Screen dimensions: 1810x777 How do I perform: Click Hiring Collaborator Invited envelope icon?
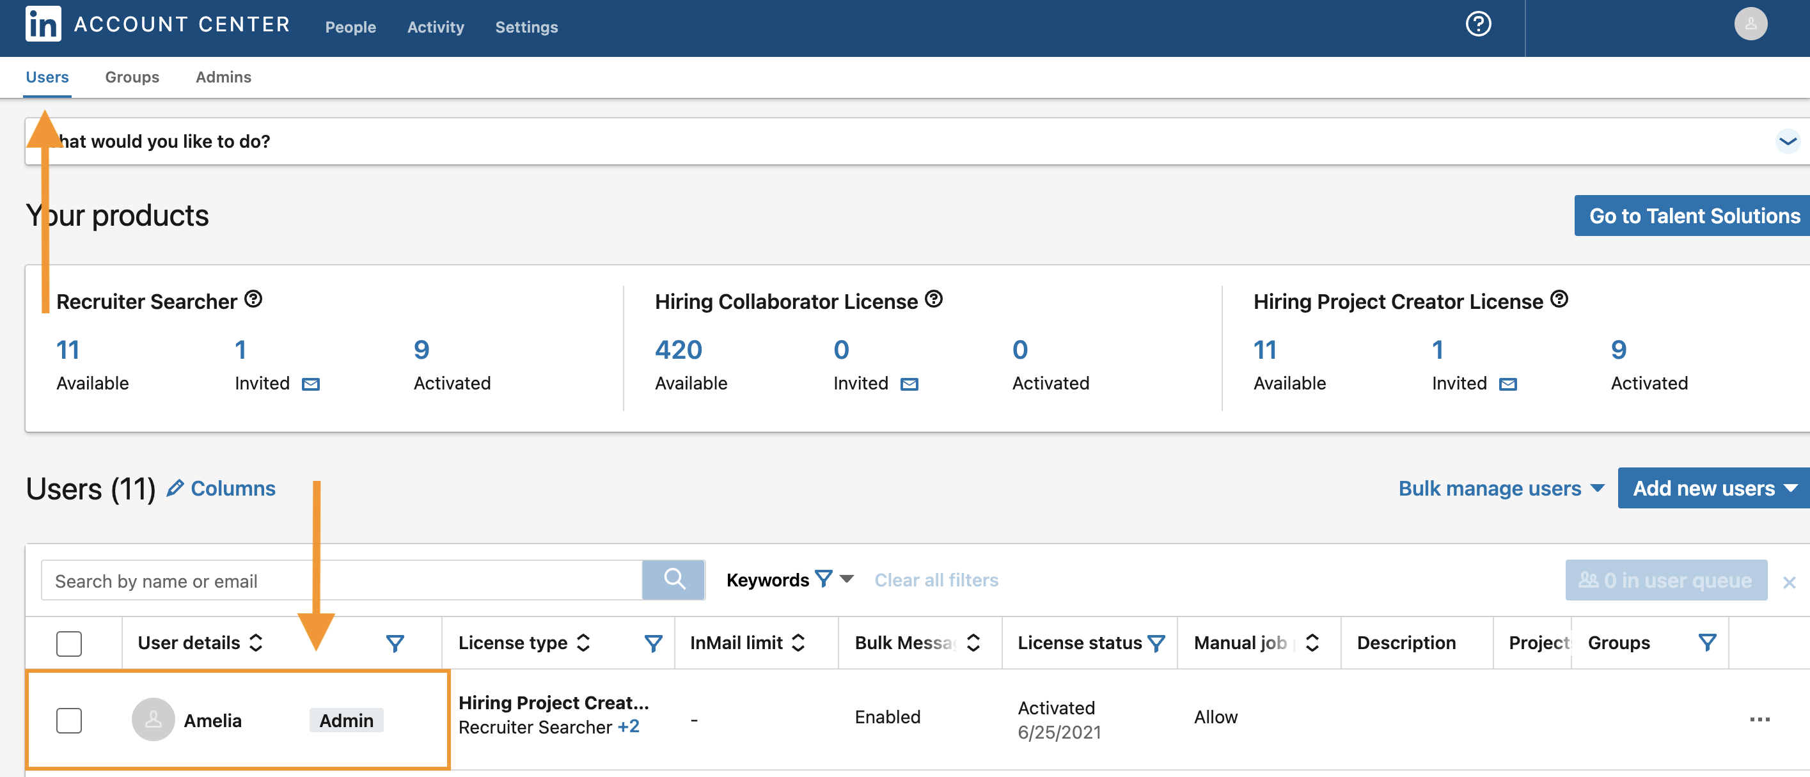coord(909,384)
